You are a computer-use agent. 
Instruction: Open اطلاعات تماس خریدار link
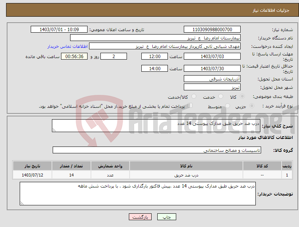click(x=67, y=46)
